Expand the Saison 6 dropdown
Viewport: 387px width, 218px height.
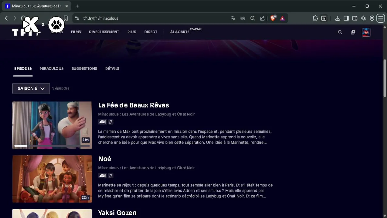click(x=31, y=88)
